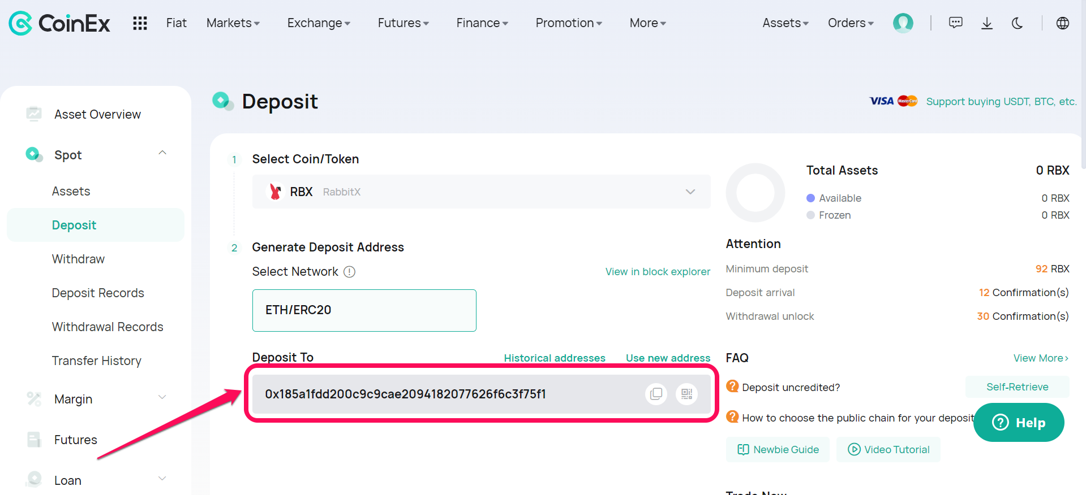The width and height of the screenshot is (1086, 495).
Task: Click Use new address link
Action: click(668, 358)
